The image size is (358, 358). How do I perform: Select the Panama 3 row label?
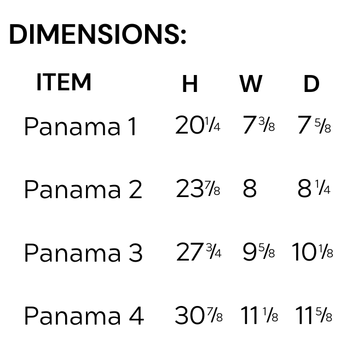click(83, 253)
